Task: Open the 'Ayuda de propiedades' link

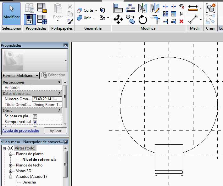Action: 21,131
